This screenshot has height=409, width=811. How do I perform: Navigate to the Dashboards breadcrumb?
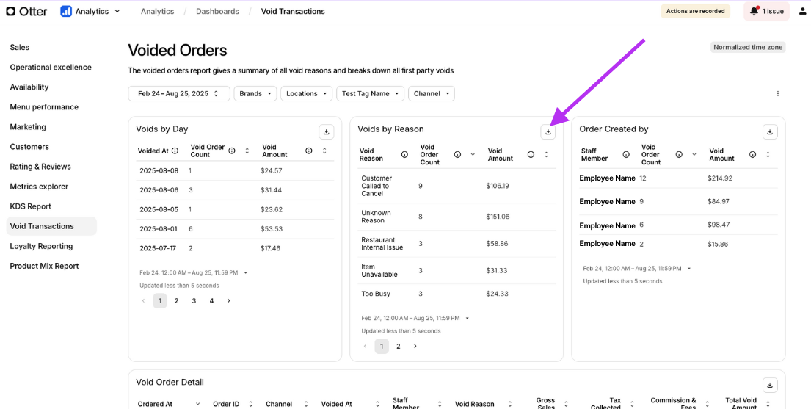click(217, 12)
